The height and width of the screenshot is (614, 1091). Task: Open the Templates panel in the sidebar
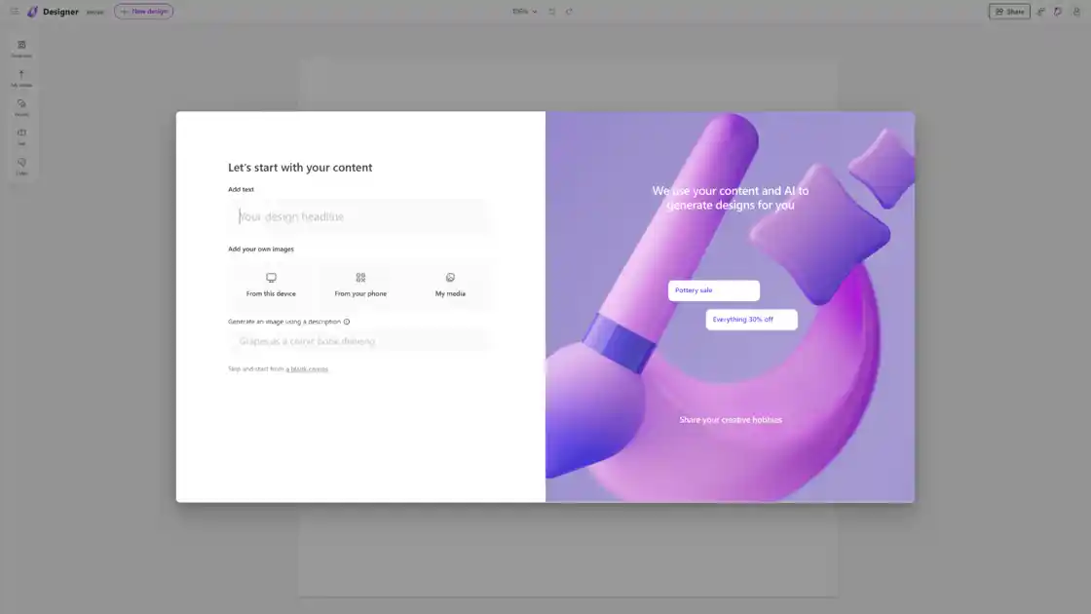point(21,49)
